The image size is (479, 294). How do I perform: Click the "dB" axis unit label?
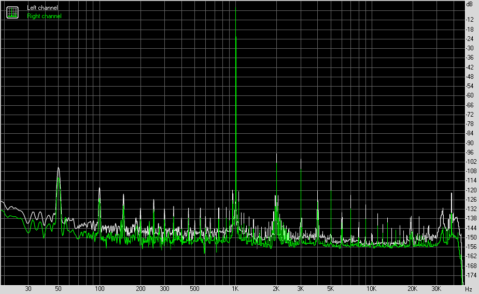469,4
